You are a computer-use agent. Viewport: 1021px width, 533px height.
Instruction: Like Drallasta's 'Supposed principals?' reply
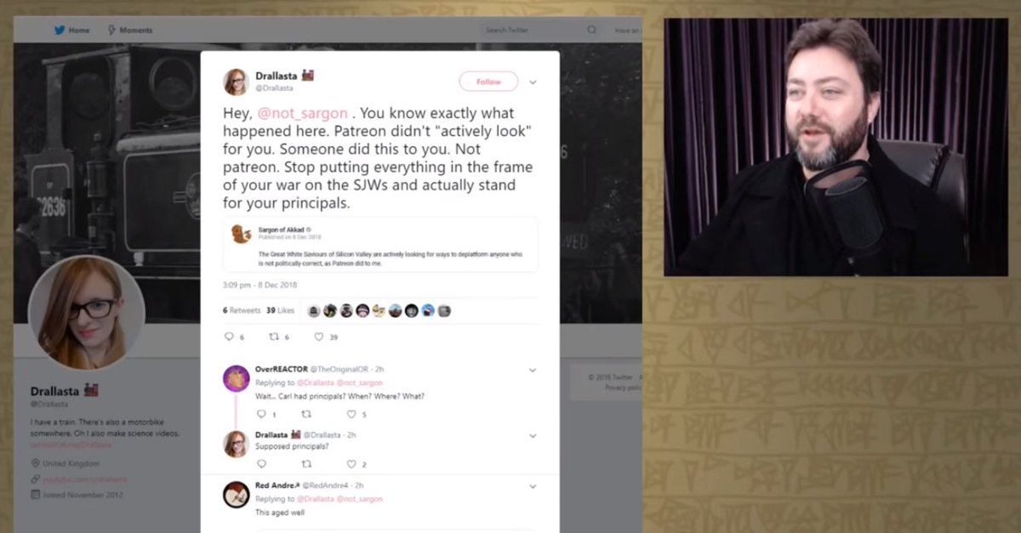351,464
